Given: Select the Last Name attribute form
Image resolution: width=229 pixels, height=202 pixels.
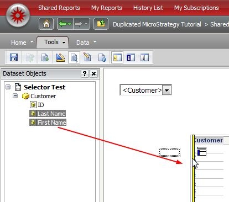Looking at the screenshot, I should [51, 114].
